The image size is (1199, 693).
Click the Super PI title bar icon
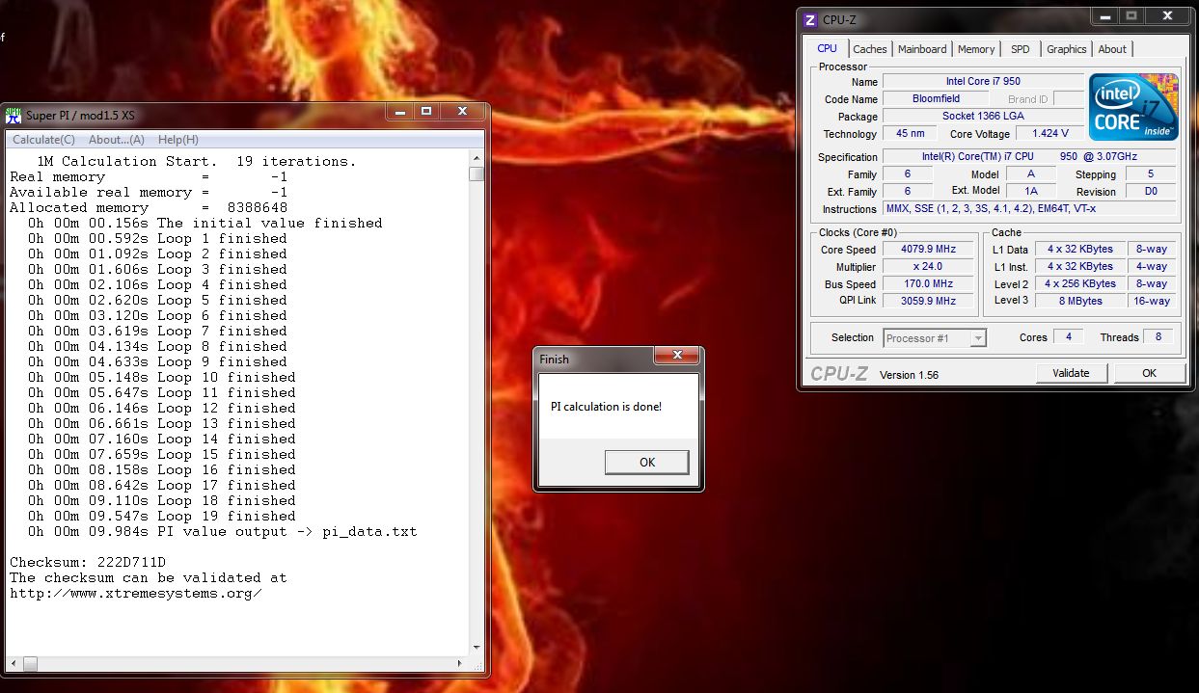click(14, 116)
